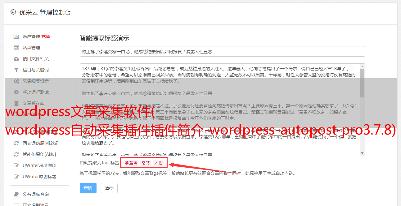Open 采集细节设置 via its gears icon
Viewport: 401px width, 206px height.
click(16, 81)
